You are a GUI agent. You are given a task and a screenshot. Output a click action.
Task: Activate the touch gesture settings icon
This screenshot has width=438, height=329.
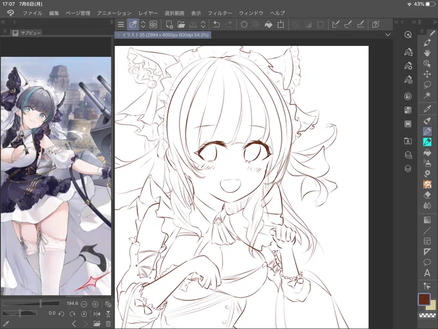[x=133, y=25]
